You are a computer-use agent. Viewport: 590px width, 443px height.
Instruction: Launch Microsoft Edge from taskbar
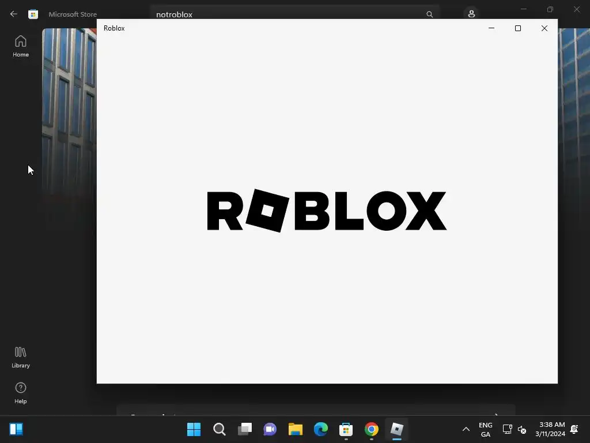[x=320, y=429]
